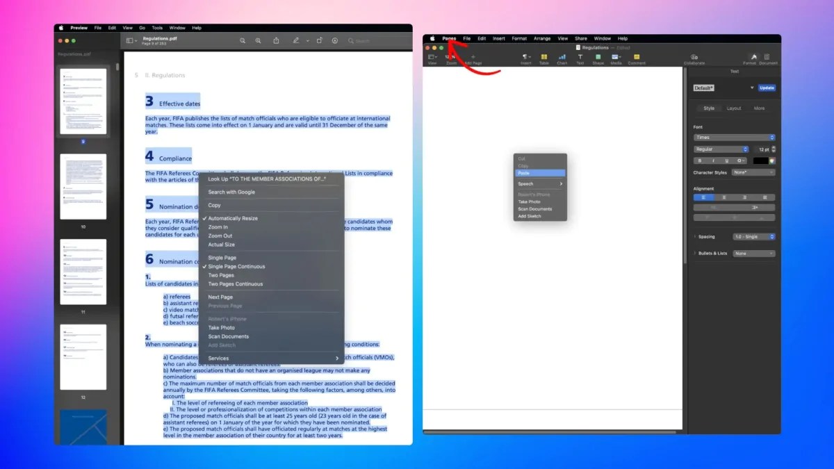Viewport: 834px width, 469px height.
Task: Click Add Page in the toolbar
Action: point(475,57)
